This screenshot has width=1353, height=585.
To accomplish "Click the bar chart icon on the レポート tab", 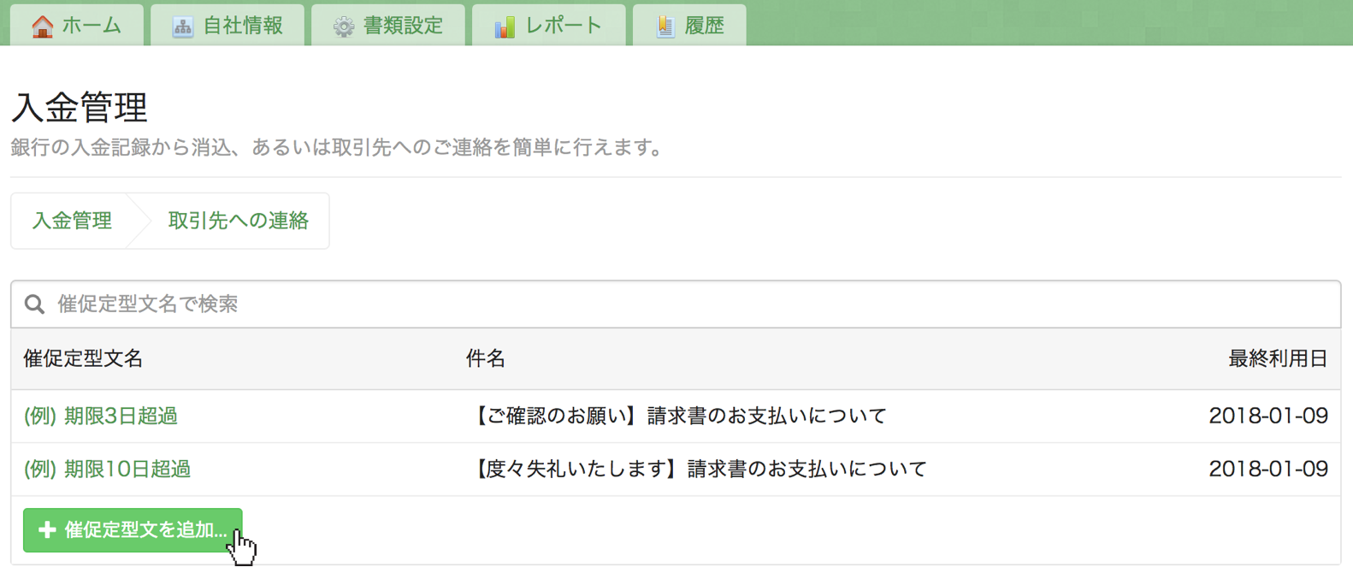I will point(505,27).
